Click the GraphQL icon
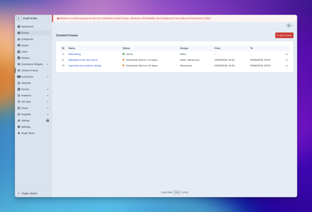The width and height of the screenshot is (312, 212). (x=19, y=114)
